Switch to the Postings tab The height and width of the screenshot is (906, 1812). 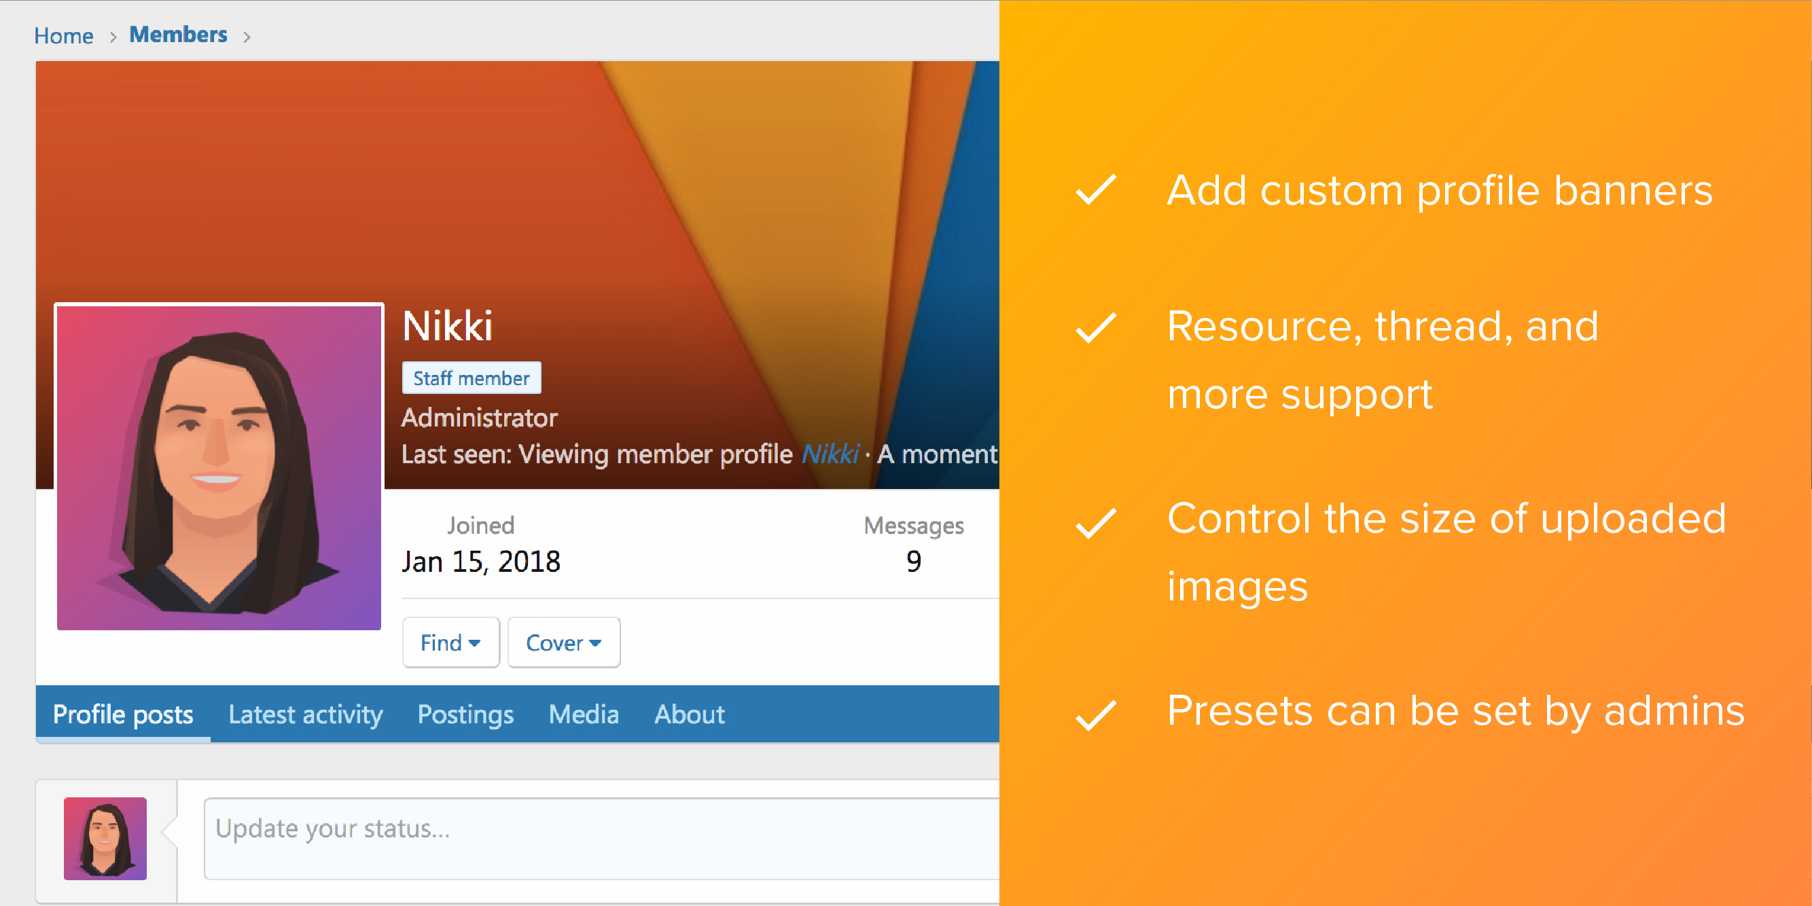pyautogui.click(x=465, y=714)
